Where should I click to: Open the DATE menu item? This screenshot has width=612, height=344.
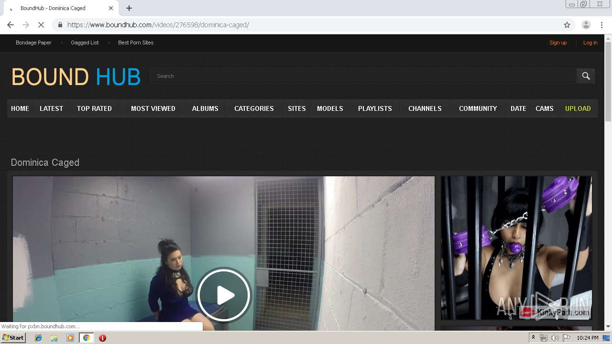tap(518, 108)
